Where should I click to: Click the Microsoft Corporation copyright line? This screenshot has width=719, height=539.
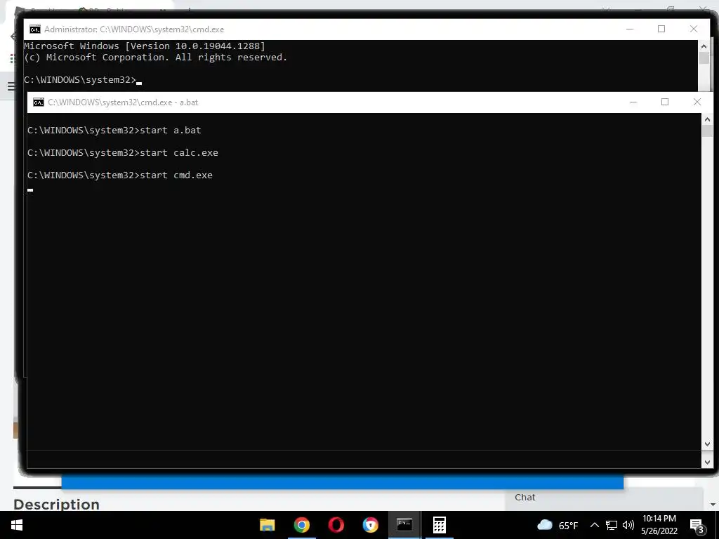click(x=155, y=58)
